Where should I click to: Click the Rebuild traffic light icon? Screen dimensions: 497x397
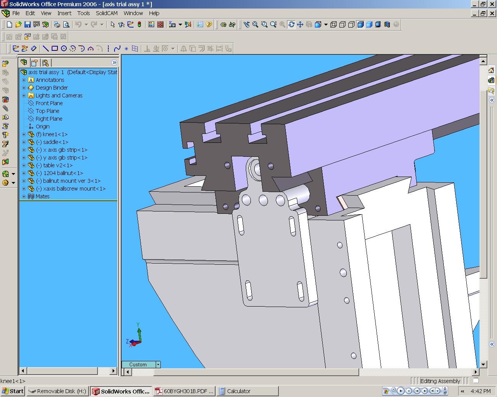pos(139,24)
